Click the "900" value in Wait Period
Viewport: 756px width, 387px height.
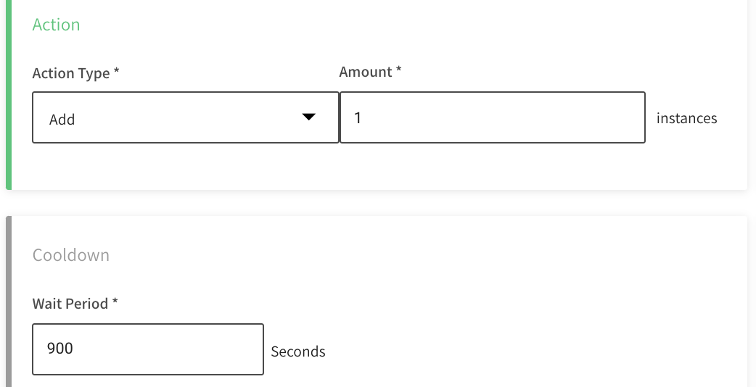[60, 349]
